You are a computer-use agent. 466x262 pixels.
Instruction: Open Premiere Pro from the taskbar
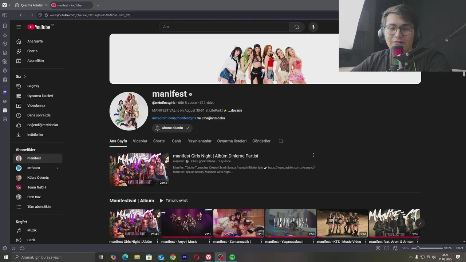pos(185,257)
